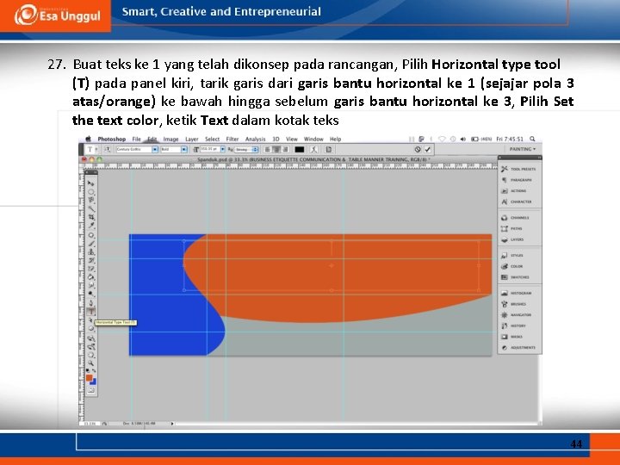Select the Pen tool
Viewport: 620px width, 465px height.
pyautogui.click(x=91, y=303)
